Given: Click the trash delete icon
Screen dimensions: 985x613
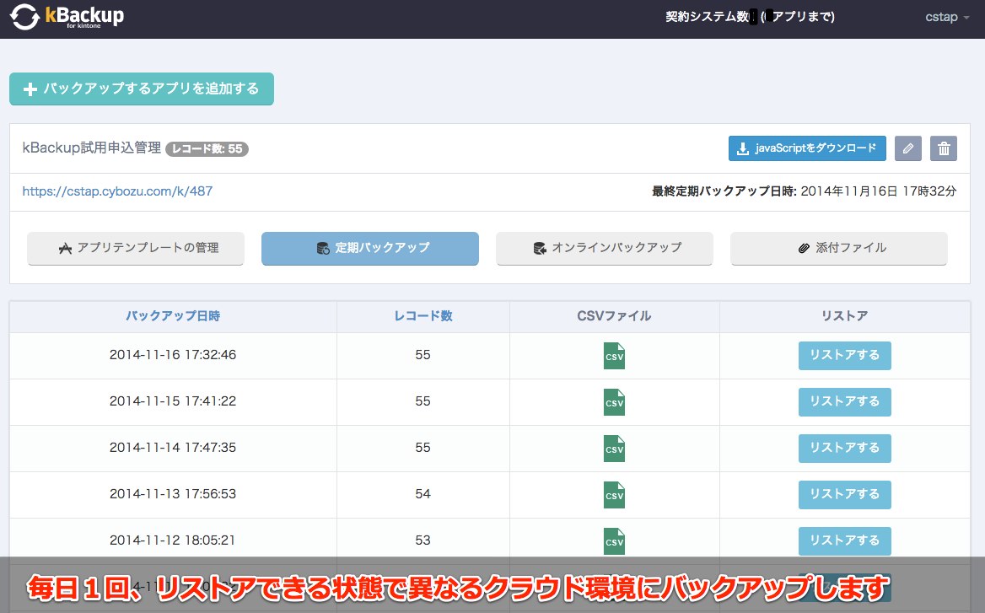Looking at the screenshot, I should [x=943, y=148].
